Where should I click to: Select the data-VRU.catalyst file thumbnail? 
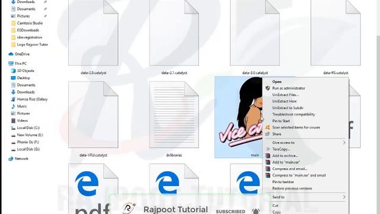pos(93,115)
